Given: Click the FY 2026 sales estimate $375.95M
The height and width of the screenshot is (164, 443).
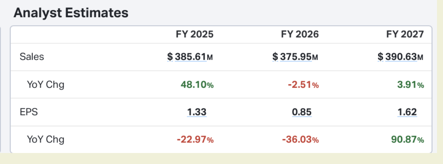Looking at the screenshot, I should [295, 57].
